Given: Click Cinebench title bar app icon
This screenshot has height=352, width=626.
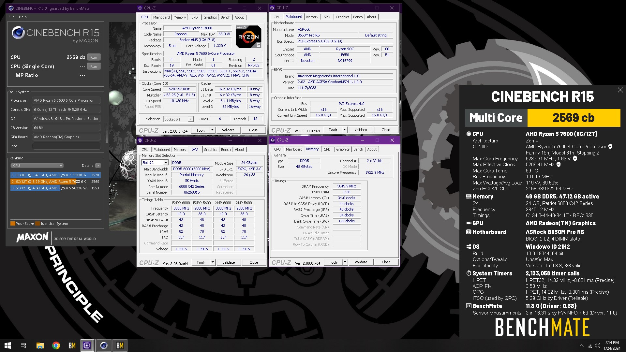Looking at the screenshot, I should 11,8.
